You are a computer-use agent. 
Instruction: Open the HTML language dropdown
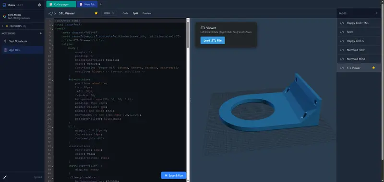pos(109,13)
